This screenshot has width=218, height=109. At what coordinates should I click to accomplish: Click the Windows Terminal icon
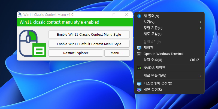139,54
